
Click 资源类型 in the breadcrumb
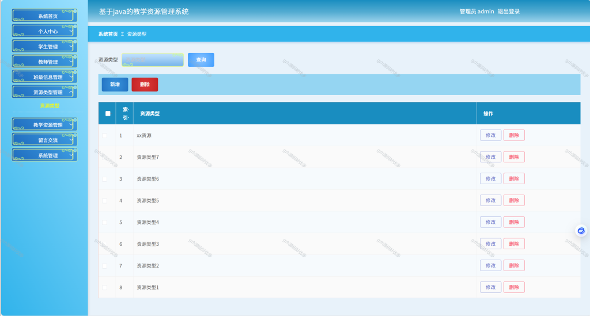point(137,34)
